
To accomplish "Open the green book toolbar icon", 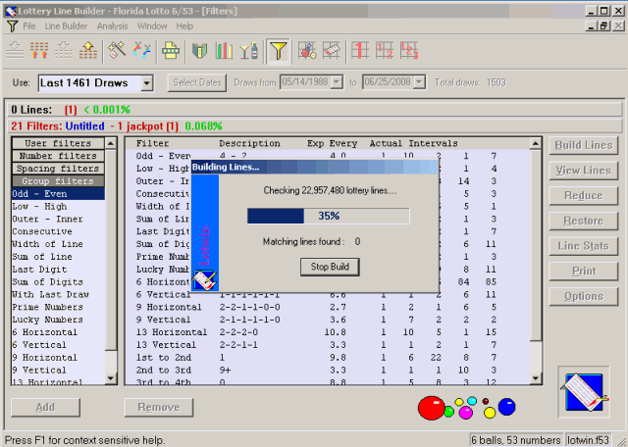I will pyautogui.click(x=199, y=51).
